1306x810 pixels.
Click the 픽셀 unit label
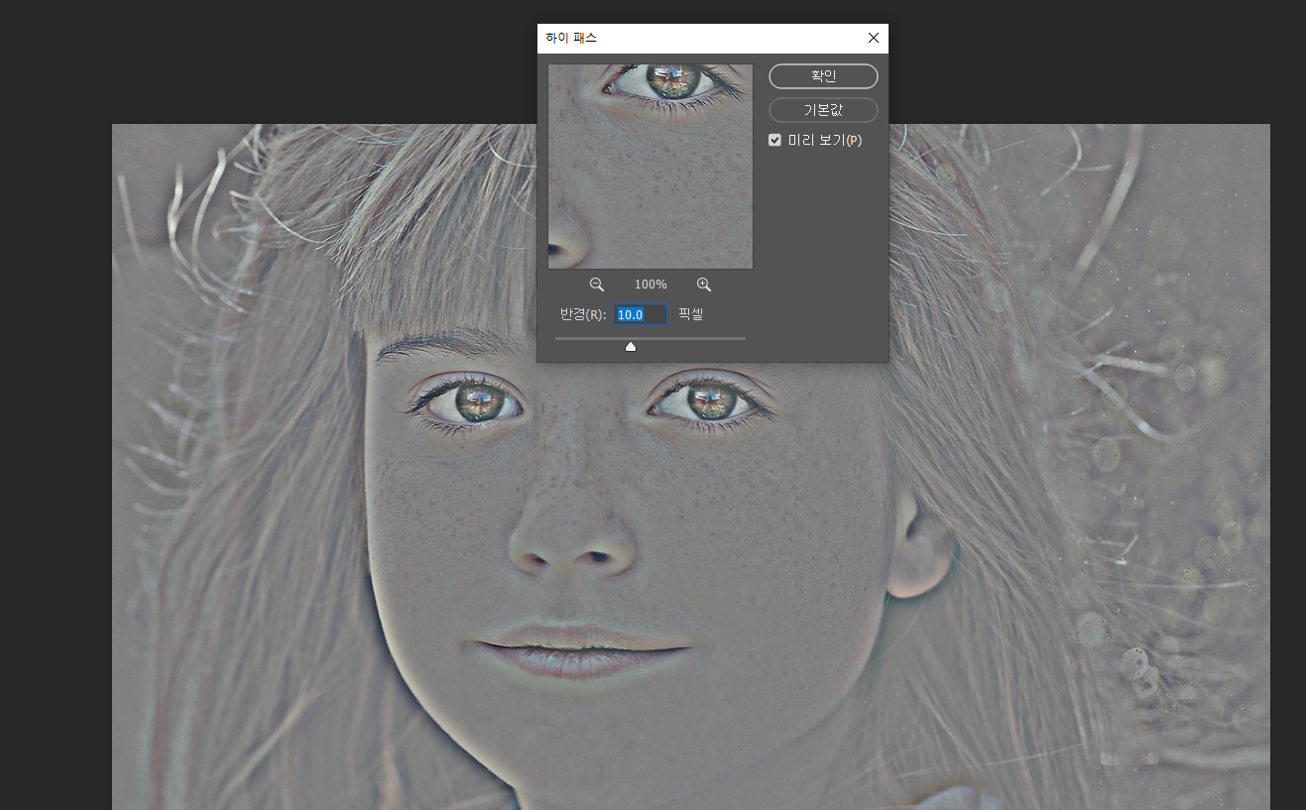tap(691, 314)
